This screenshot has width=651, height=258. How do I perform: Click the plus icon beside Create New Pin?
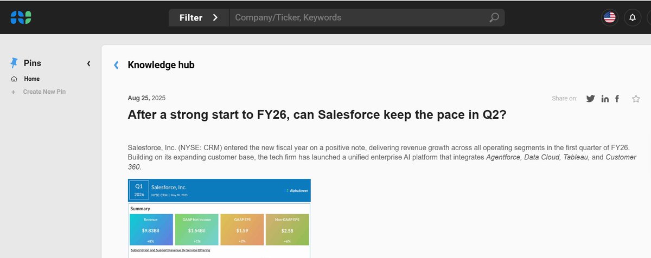coord(13,92)
